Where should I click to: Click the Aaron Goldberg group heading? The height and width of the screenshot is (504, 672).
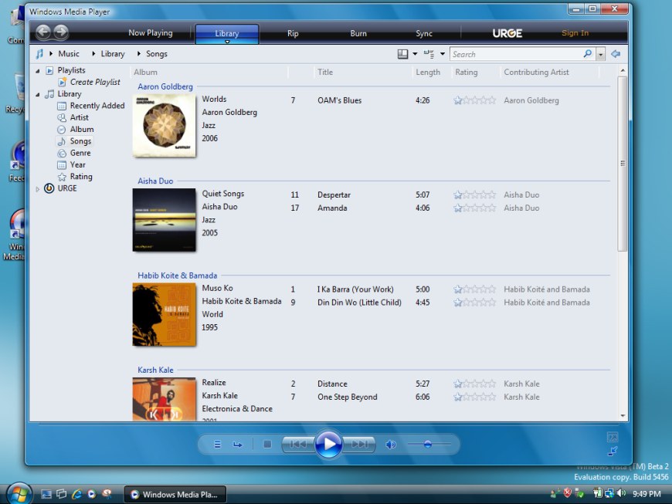point(165,86)
